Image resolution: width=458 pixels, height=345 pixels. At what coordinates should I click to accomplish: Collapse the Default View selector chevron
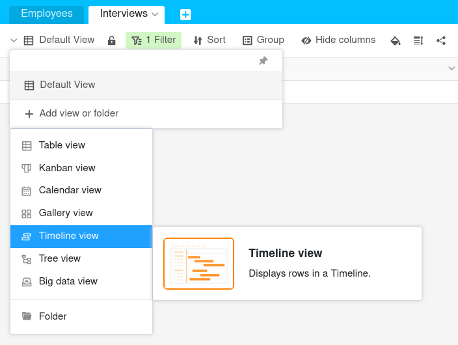point(14,40)
